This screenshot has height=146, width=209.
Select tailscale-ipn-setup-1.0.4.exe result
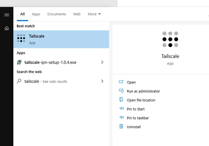click(61, 62)
